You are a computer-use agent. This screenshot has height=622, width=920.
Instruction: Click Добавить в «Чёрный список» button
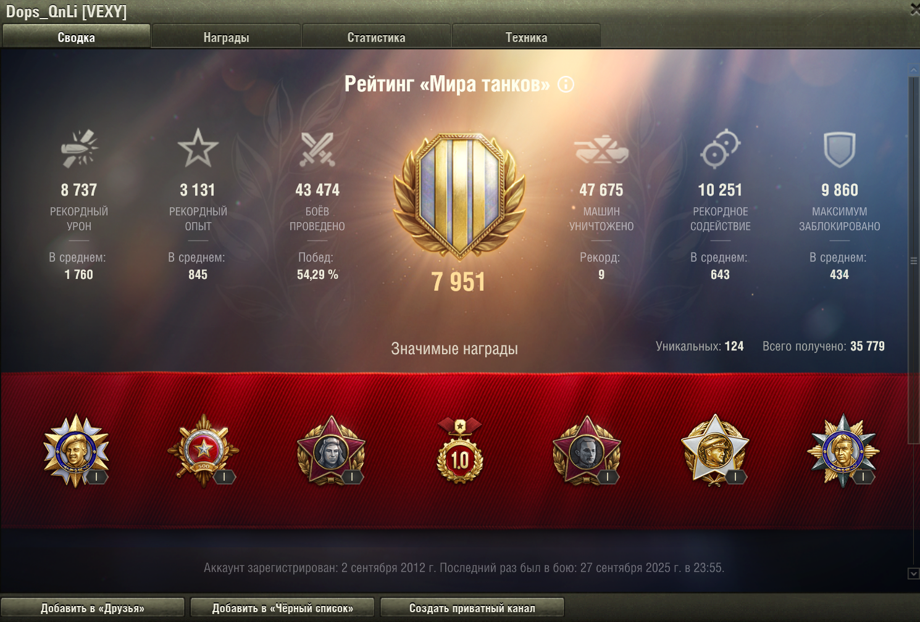282,608
